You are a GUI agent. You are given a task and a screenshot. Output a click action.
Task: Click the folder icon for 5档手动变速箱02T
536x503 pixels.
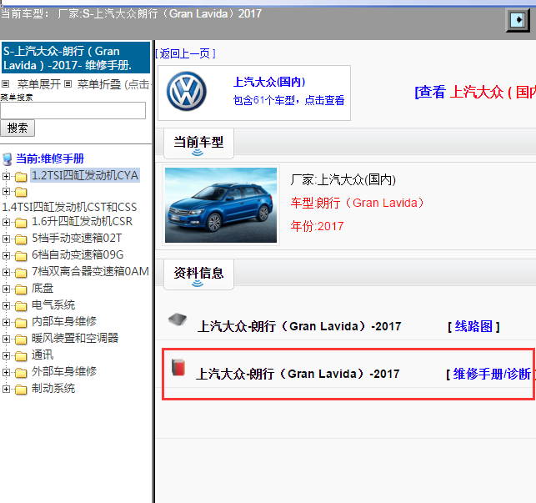(x=21, y=239)
